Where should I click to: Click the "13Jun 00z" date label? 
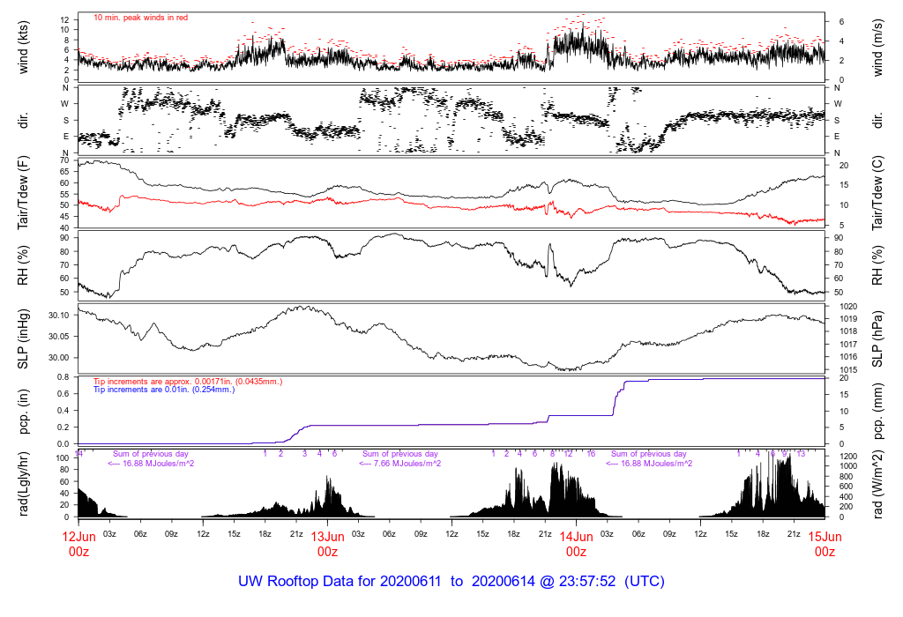328,545
